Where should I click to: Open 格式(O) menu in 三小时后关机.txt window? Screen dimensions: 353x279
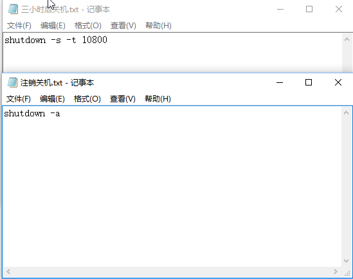pyautogui.click(x=88, y=26)
